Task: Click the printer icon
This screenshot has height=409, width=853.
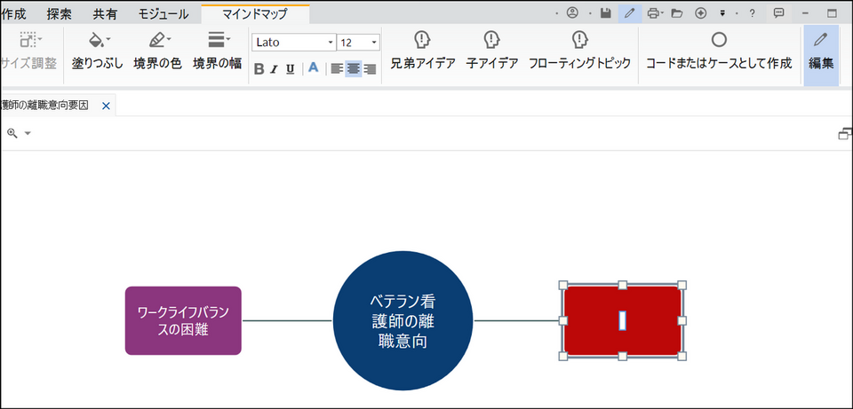Action: (x=654, y=13)
